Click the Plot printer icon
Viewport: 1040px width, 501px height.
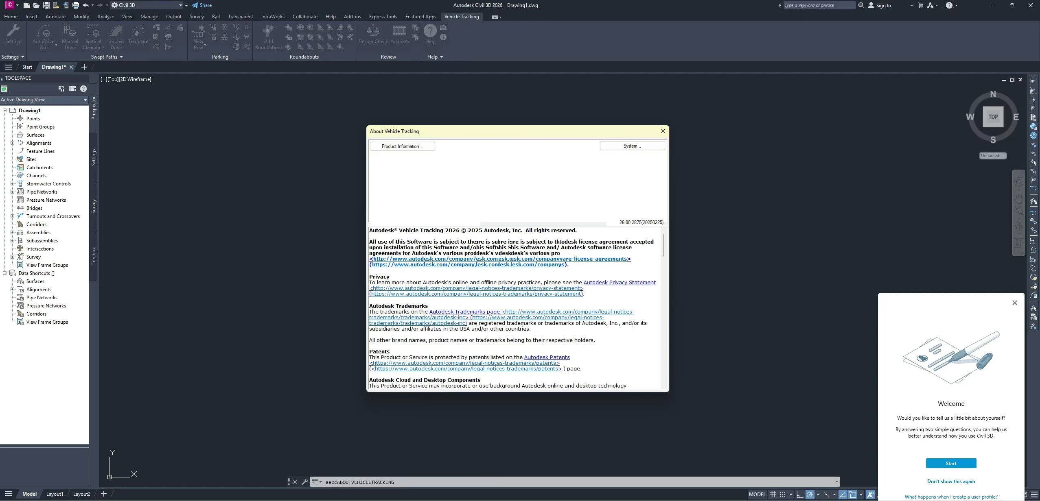(75, 5)
